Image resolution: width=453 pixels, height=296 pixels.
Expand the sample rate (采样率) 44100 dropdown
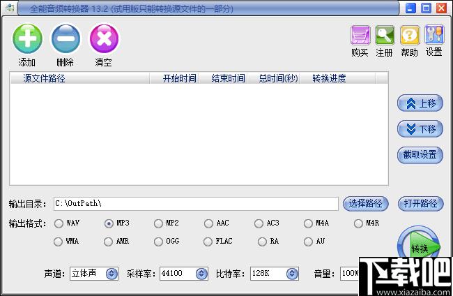tap(201, 274)
